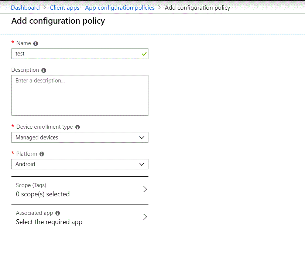The width and height of the screenshot is (305, 274).
Task: Click the Add configuration policy breadcrumb item
Action: click(197, 7)
